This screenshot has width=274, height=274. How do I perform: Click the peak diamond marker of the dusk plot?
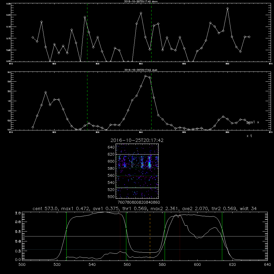click(x=145, y=76)
